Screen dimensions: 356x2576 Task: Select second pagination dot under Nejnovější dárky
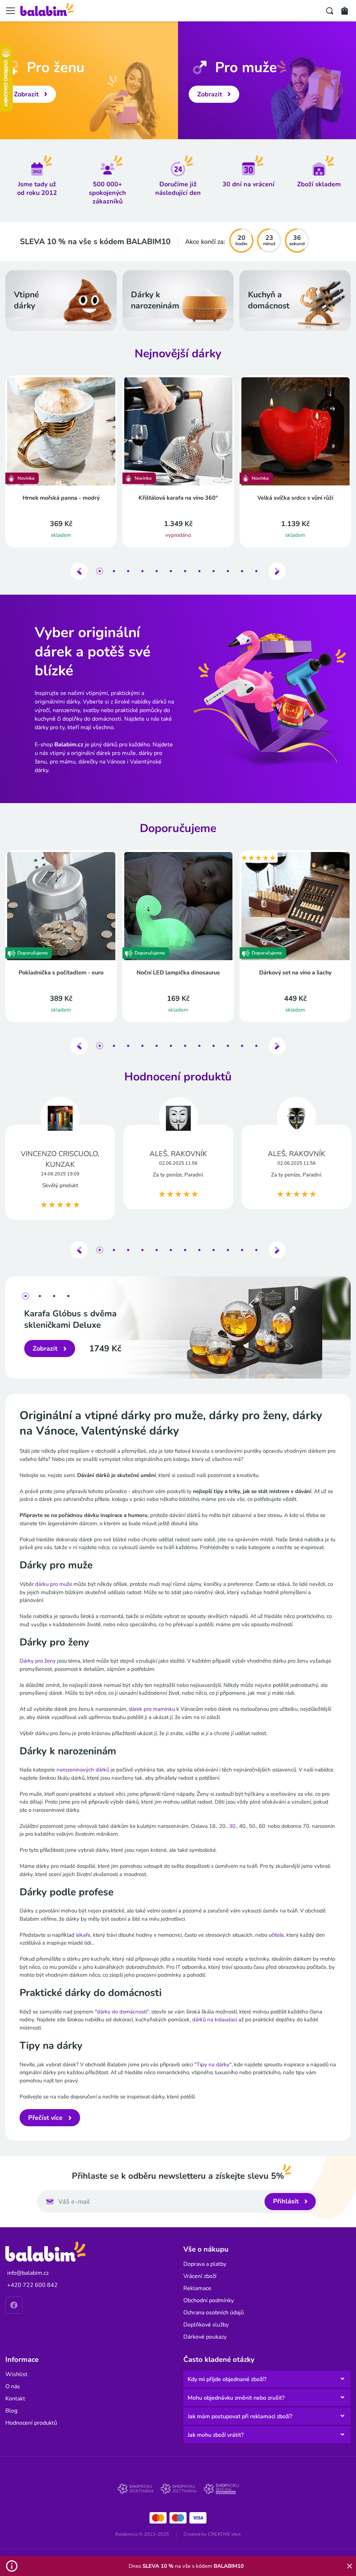click(114, 571)
